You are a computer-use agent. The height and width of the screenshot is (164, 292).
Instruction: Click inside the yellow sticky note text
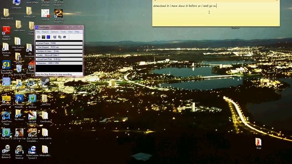(185, 6)
